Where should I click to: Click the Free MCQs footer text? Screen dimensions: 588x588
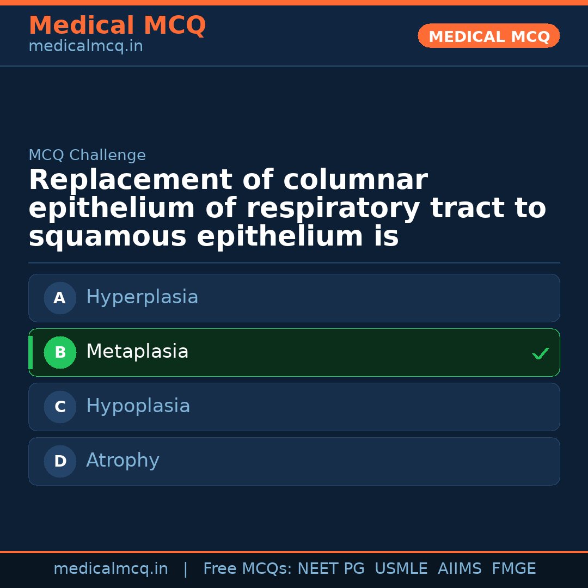click(x=247, y=569)
